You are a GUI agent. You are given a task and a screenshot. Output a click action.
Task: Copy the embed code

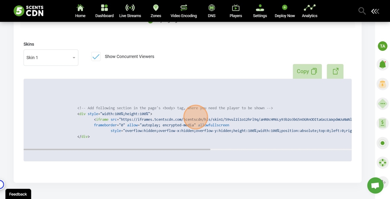(307, 71)
